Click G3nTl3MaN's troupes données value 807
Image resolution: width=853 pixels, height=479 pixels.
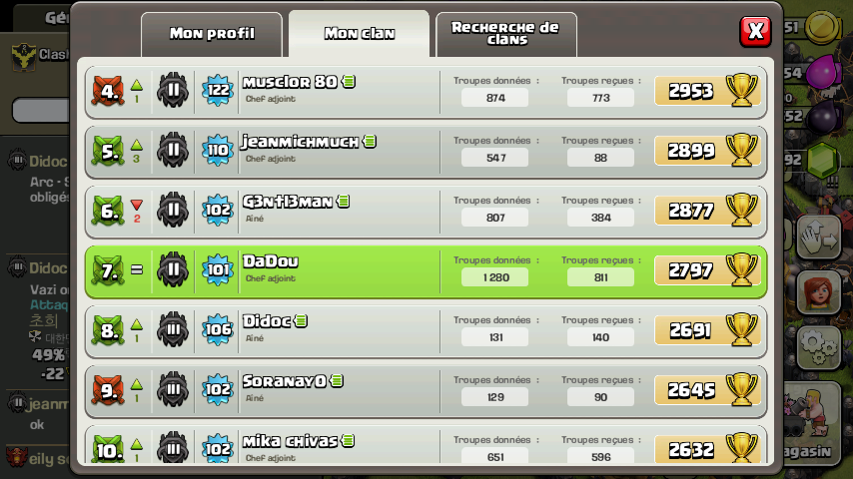[x=495, y=218]
